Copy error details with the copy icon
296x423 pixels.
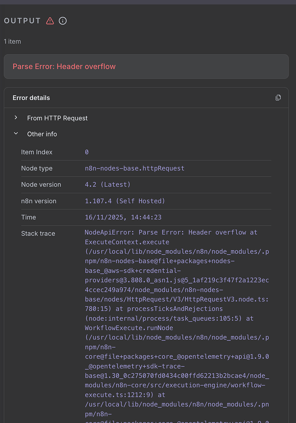(278, 97)
